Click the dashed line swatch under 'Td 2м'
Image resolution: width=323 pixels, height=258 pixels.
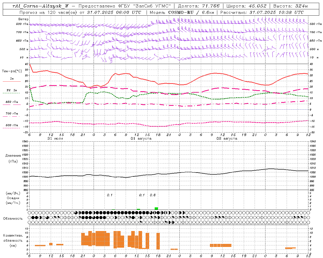tap(11, 93)
